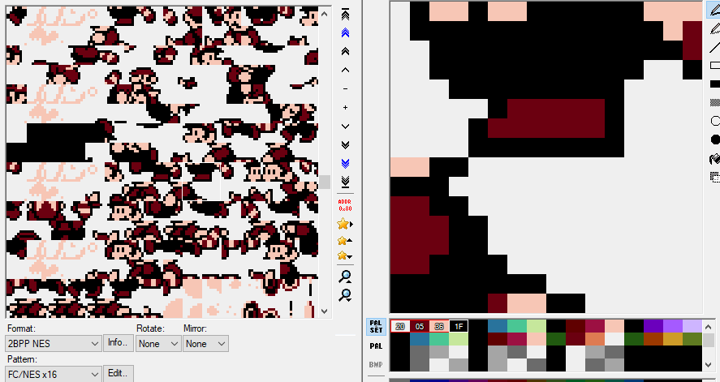Select the dithered pattern fill rectangle tool
The height and width of the screenshot is (382, 720).
pos(714,102)
